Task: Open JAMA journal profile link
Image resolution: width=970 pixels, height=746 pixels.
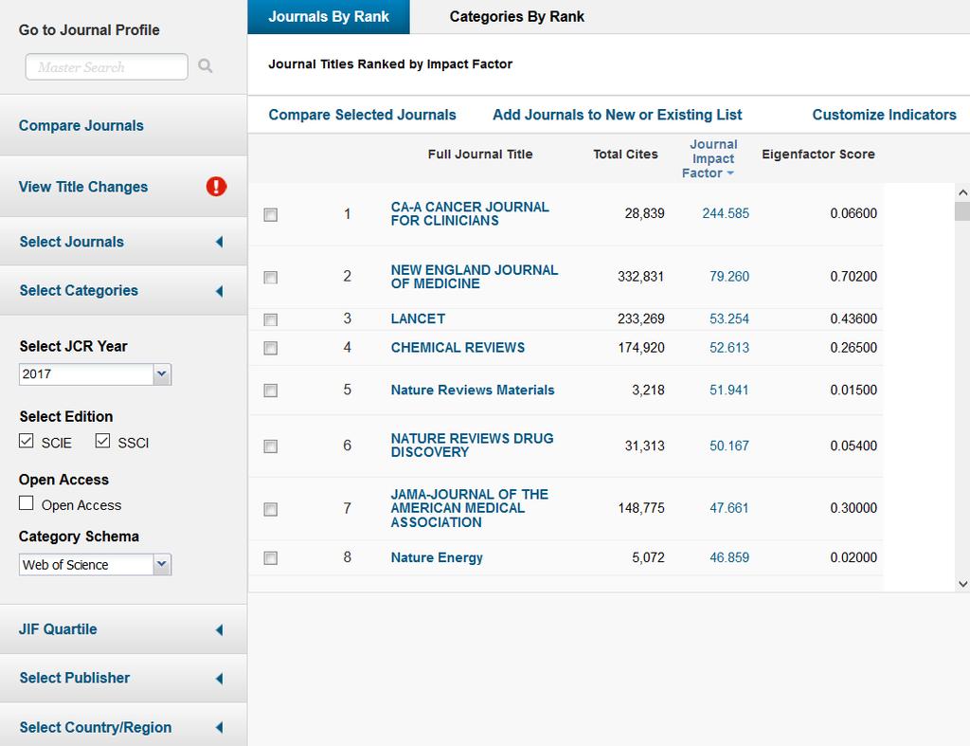Action: pos(469,508)
